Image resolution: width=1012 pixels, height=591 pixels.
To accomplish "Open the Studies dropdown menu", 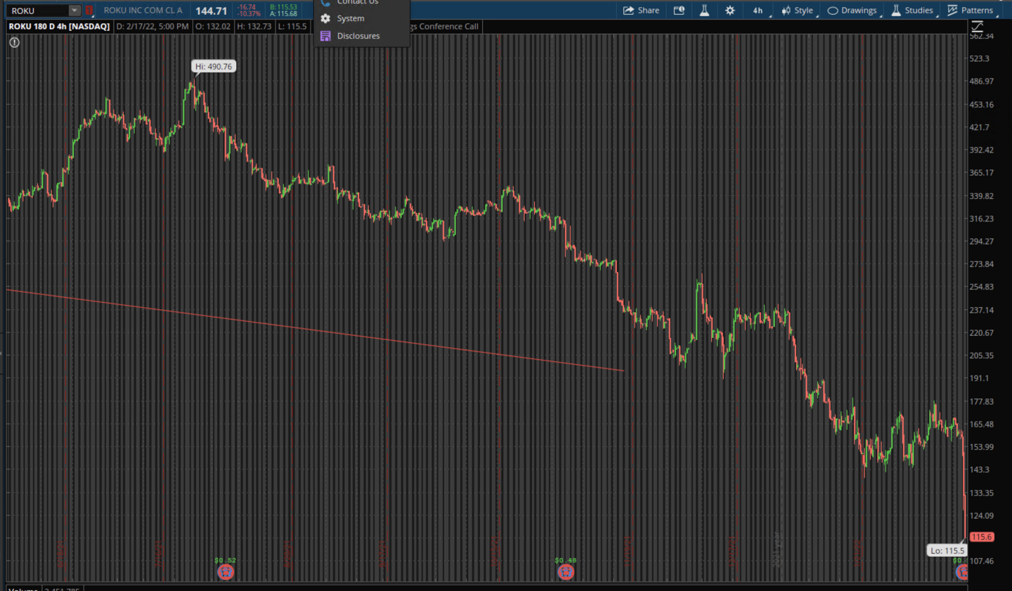I will click(914, 11).
